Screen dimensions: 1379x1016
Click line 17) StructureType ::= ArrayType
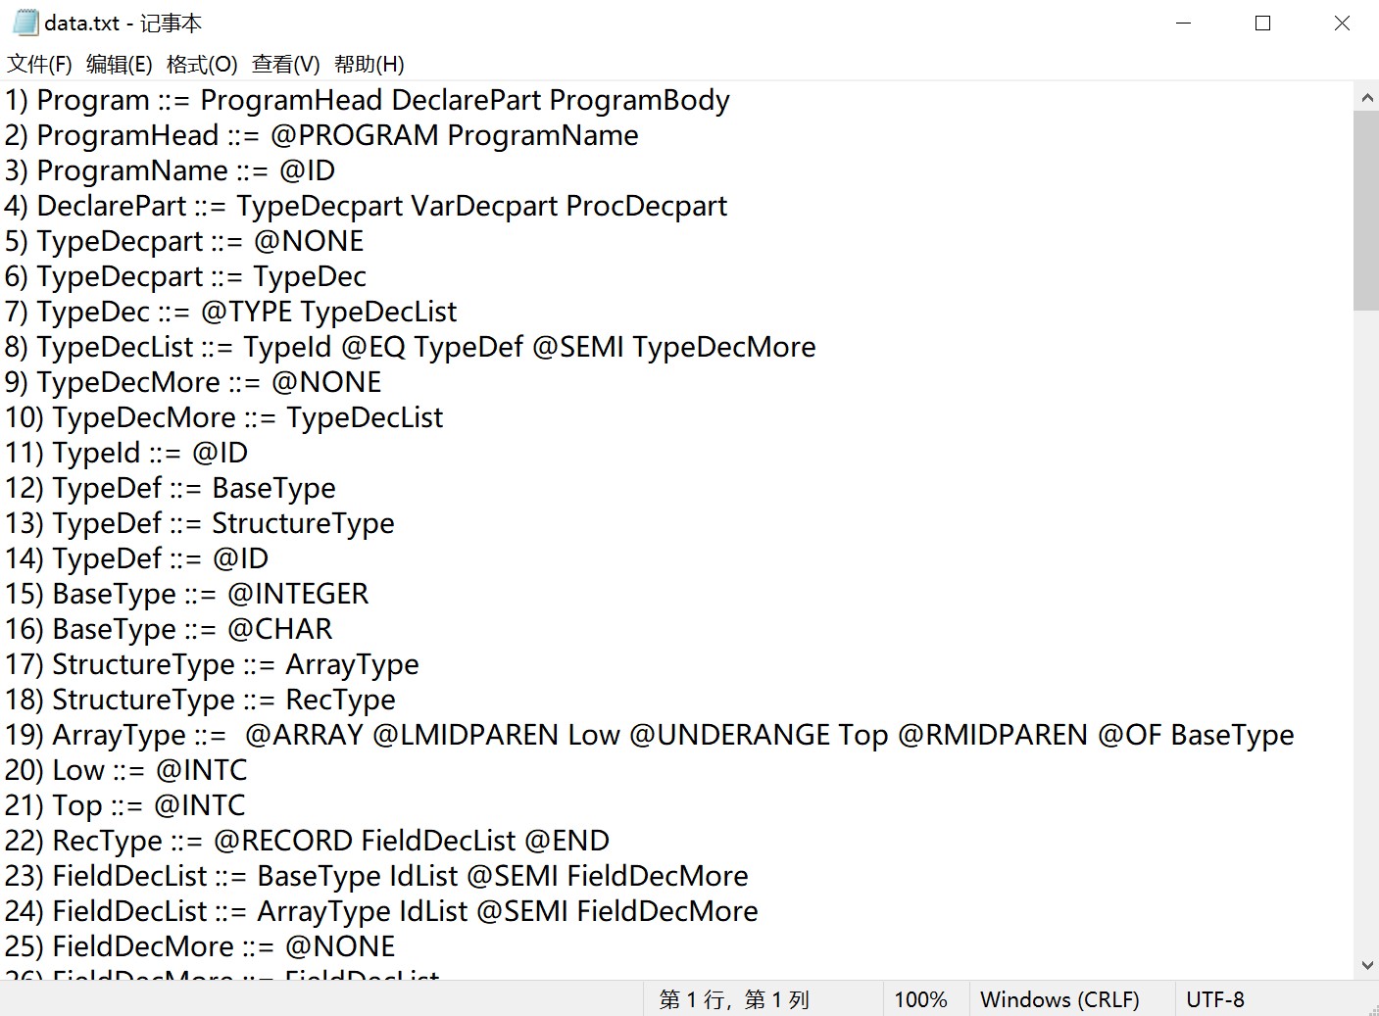(212, 664)
